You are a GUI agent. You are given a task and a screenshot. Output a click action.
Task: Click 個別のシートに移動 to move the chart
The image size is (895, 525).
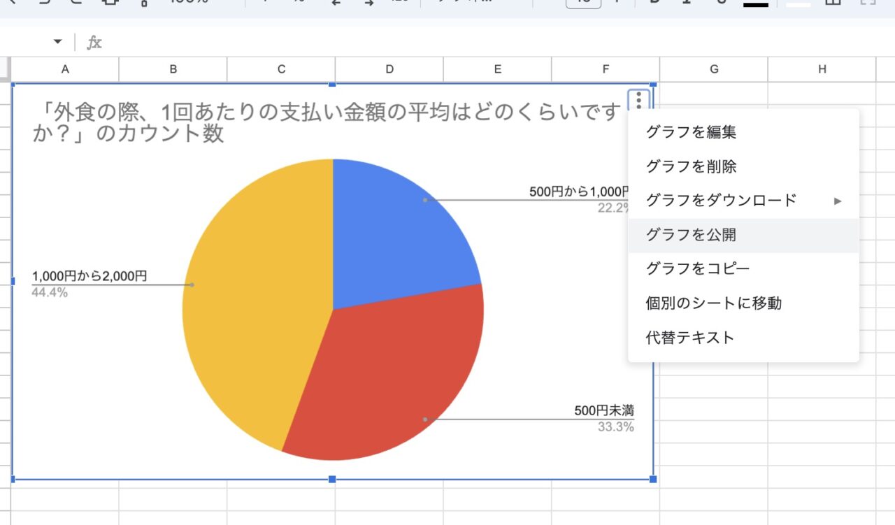712,303
